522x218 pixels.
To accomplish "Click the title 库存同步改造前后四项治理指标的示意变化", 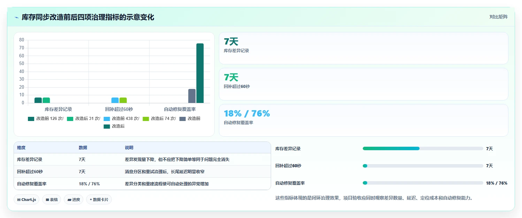I will 88,17.
